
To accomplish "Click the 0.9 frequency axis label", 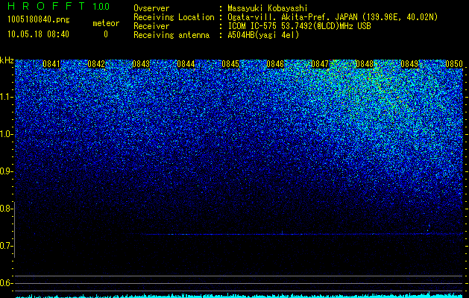I will tap(6, 171).
